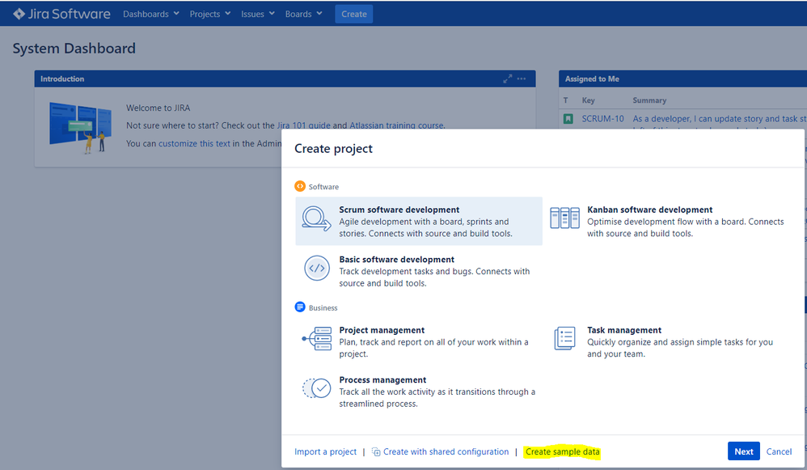Click Create sample data link

(x=563, y=451)
